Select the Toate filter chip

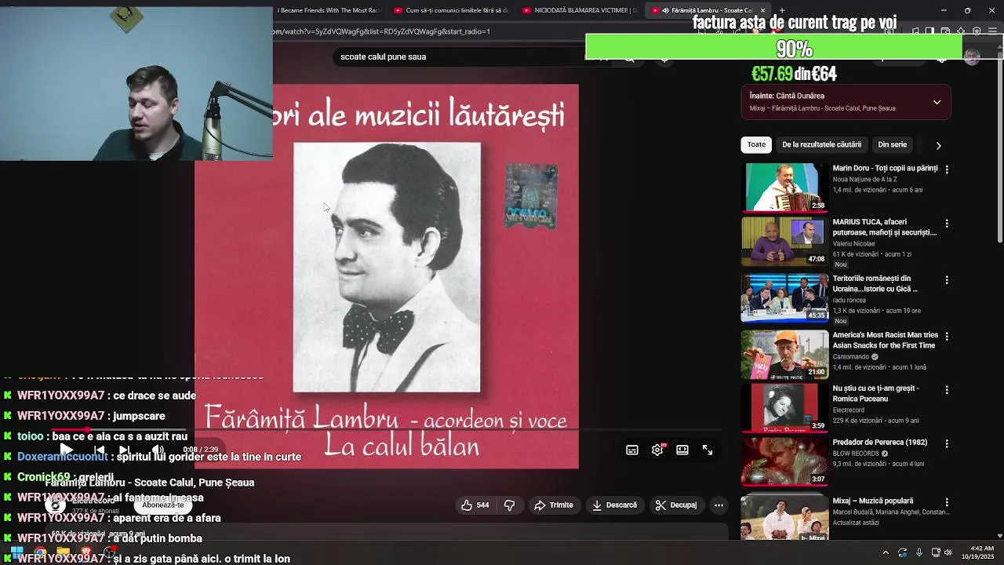756,144
